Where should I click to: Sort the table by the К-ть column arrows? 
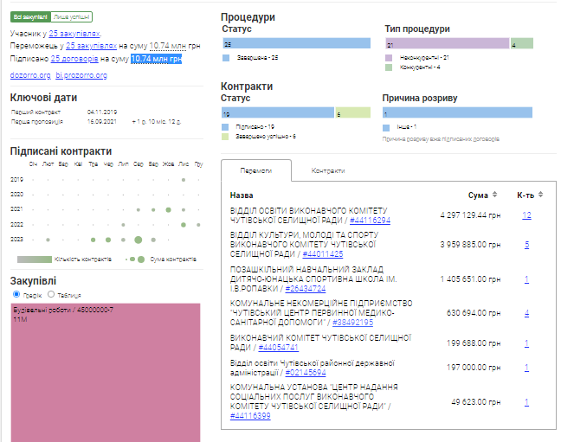[541, 195]
